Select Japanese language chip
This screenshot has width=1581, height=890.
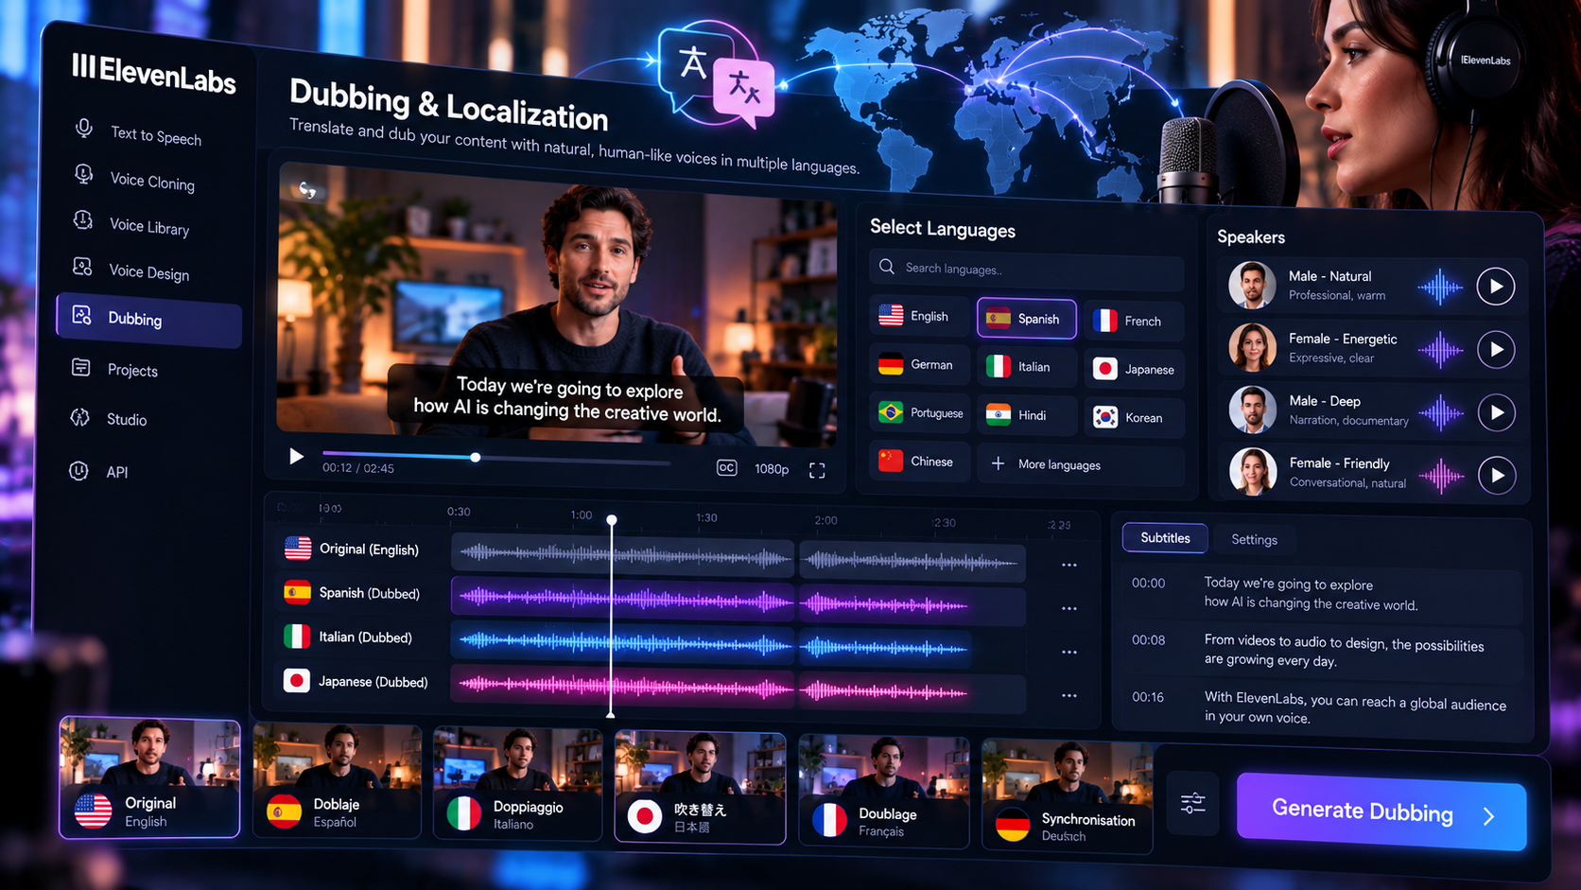1133,369
